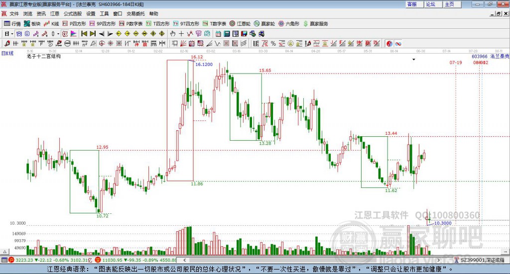Open the P数字表 tool
This screenshot has width=510, height=274.
131,24
